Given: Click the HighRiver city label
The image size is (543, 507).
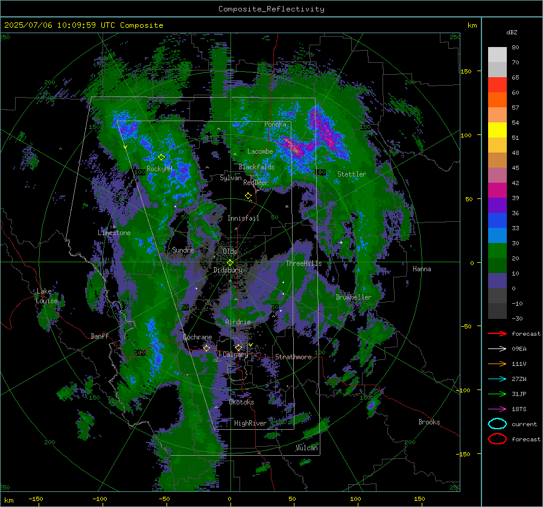Looking at the screenshot, I should [250, 423].
